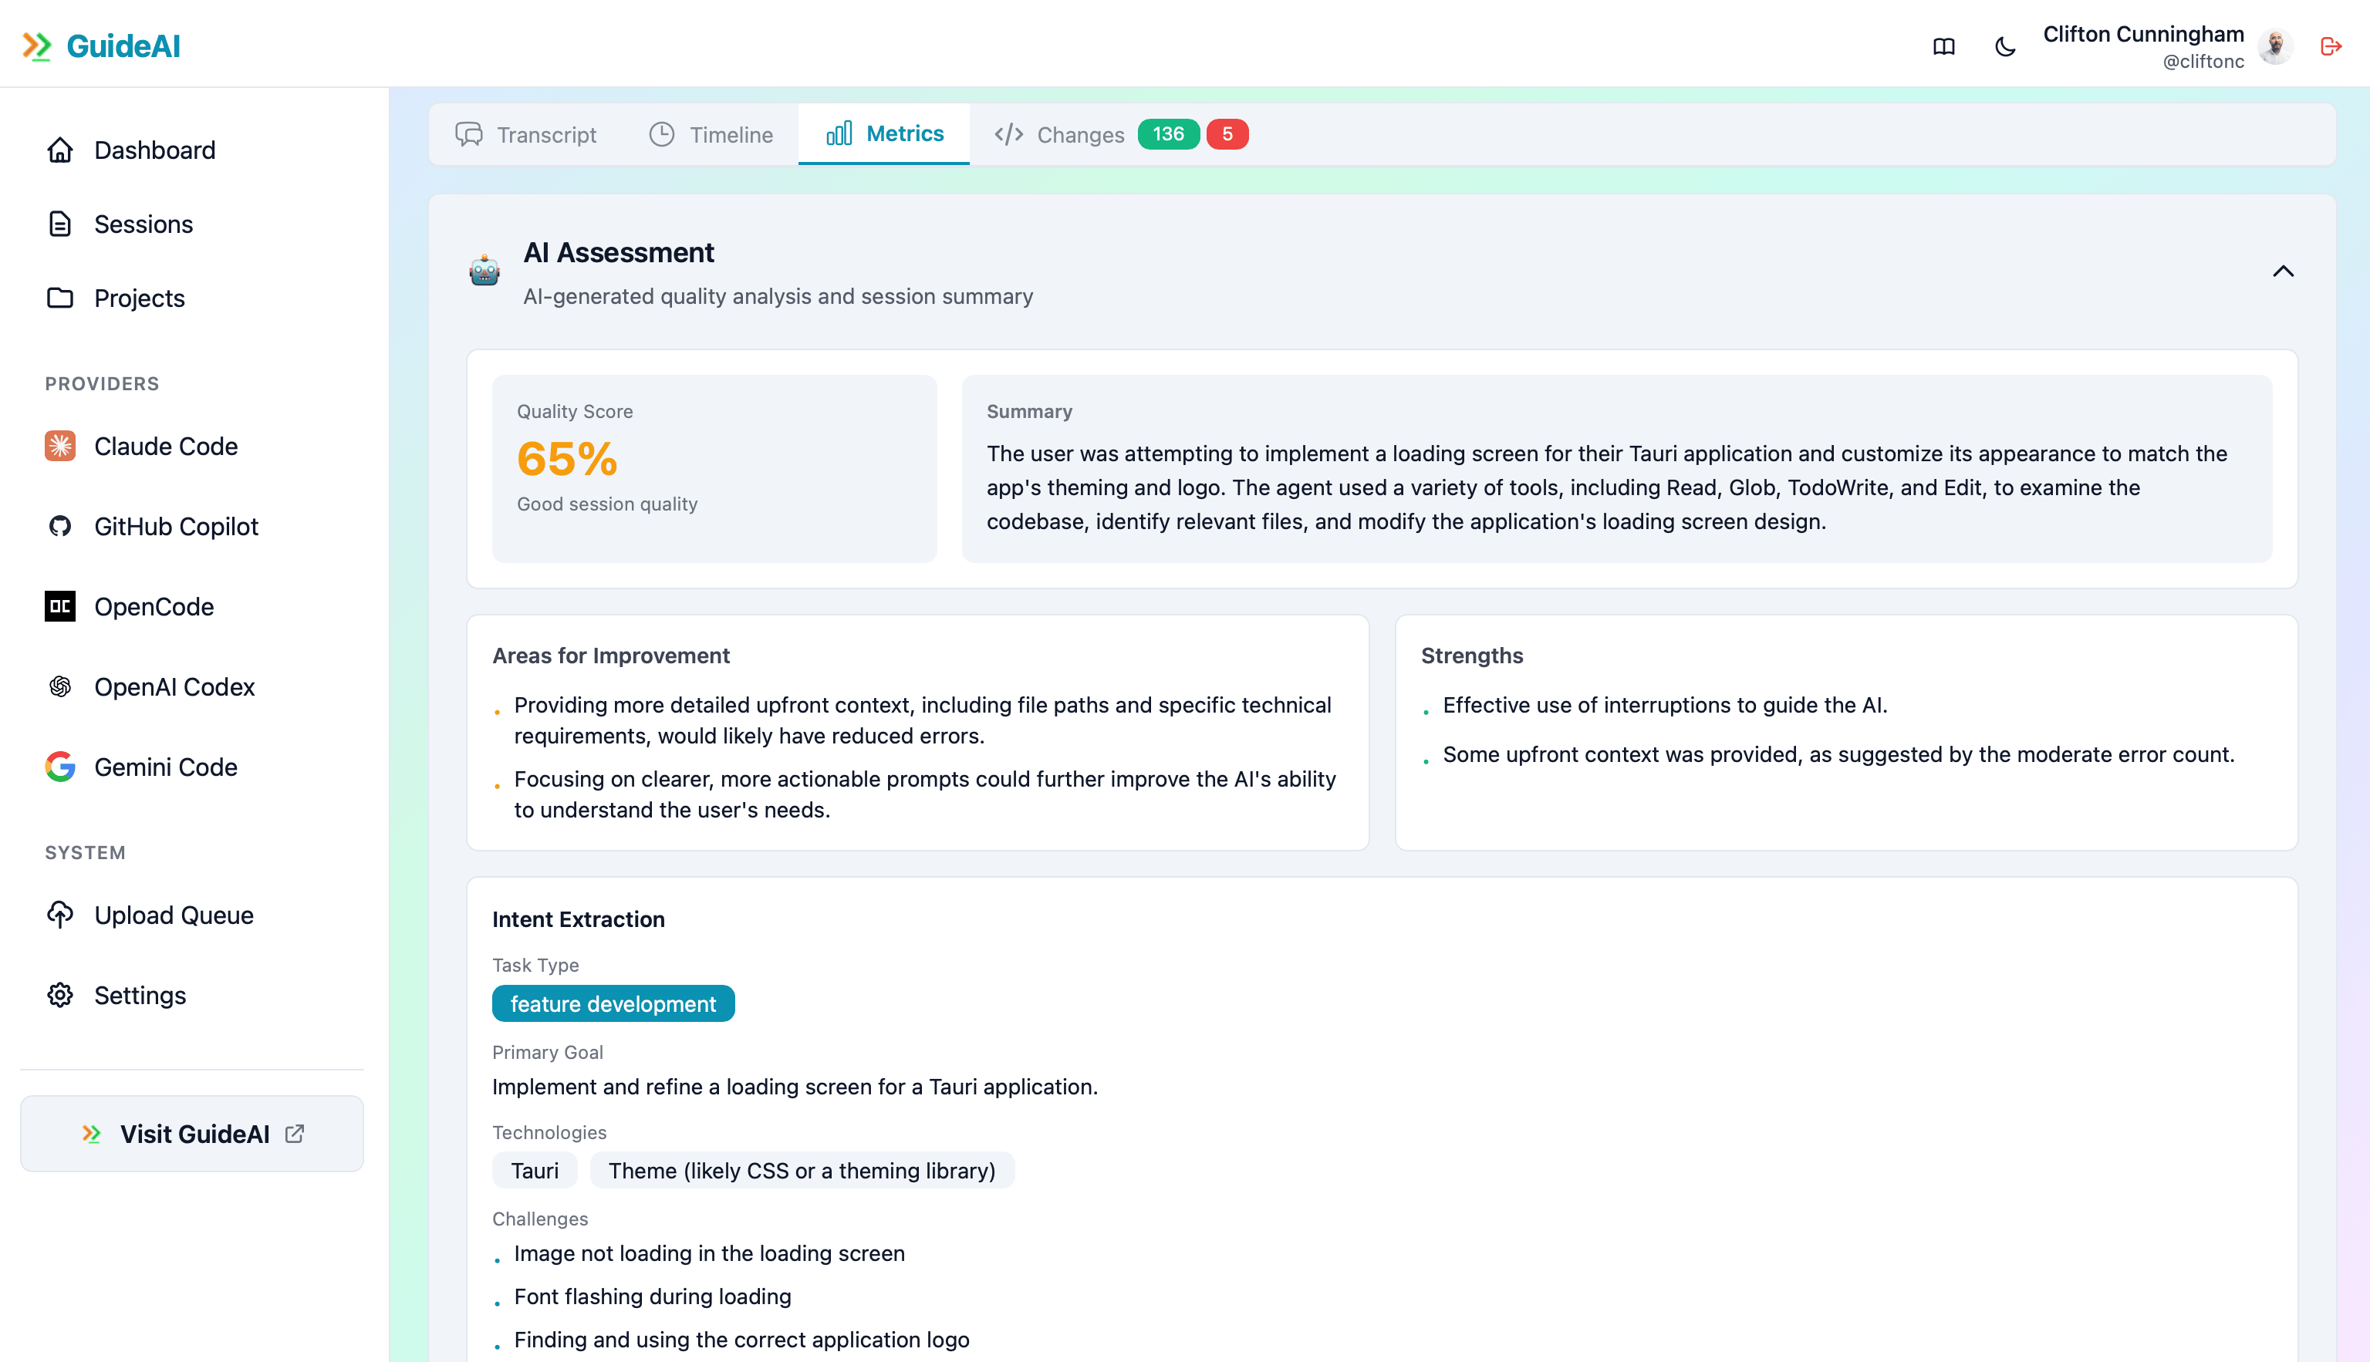This screenshot has width=2370, height=1362.
Task: Select the Claude Code provider
Action: [x=164, y=447]
